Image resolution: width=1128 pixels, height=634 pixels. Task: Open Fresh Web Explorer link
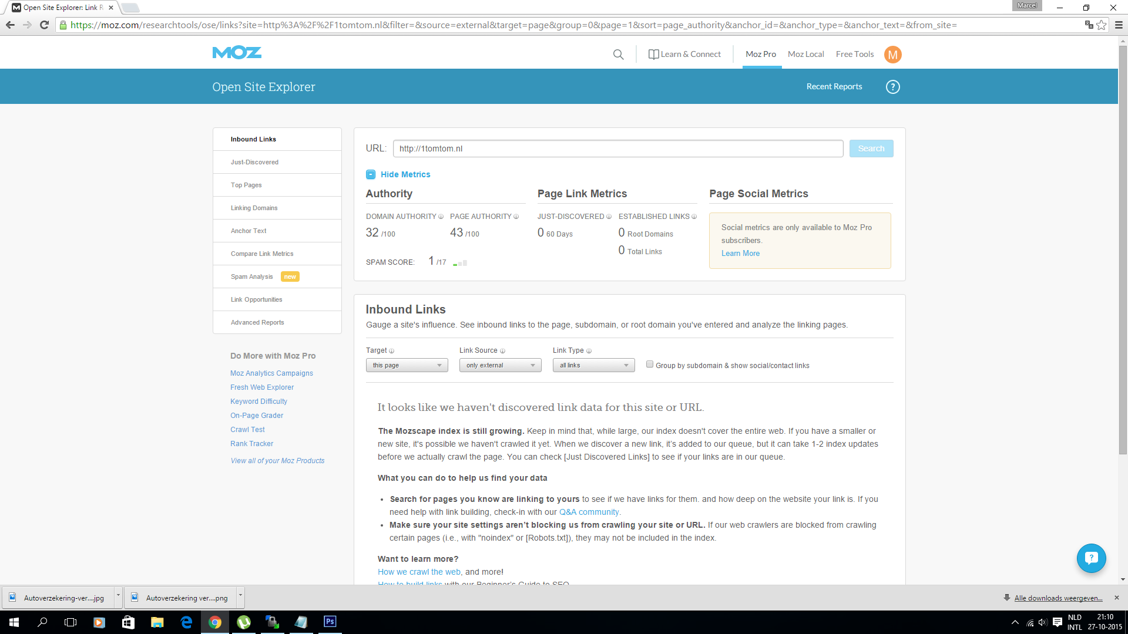262,387
